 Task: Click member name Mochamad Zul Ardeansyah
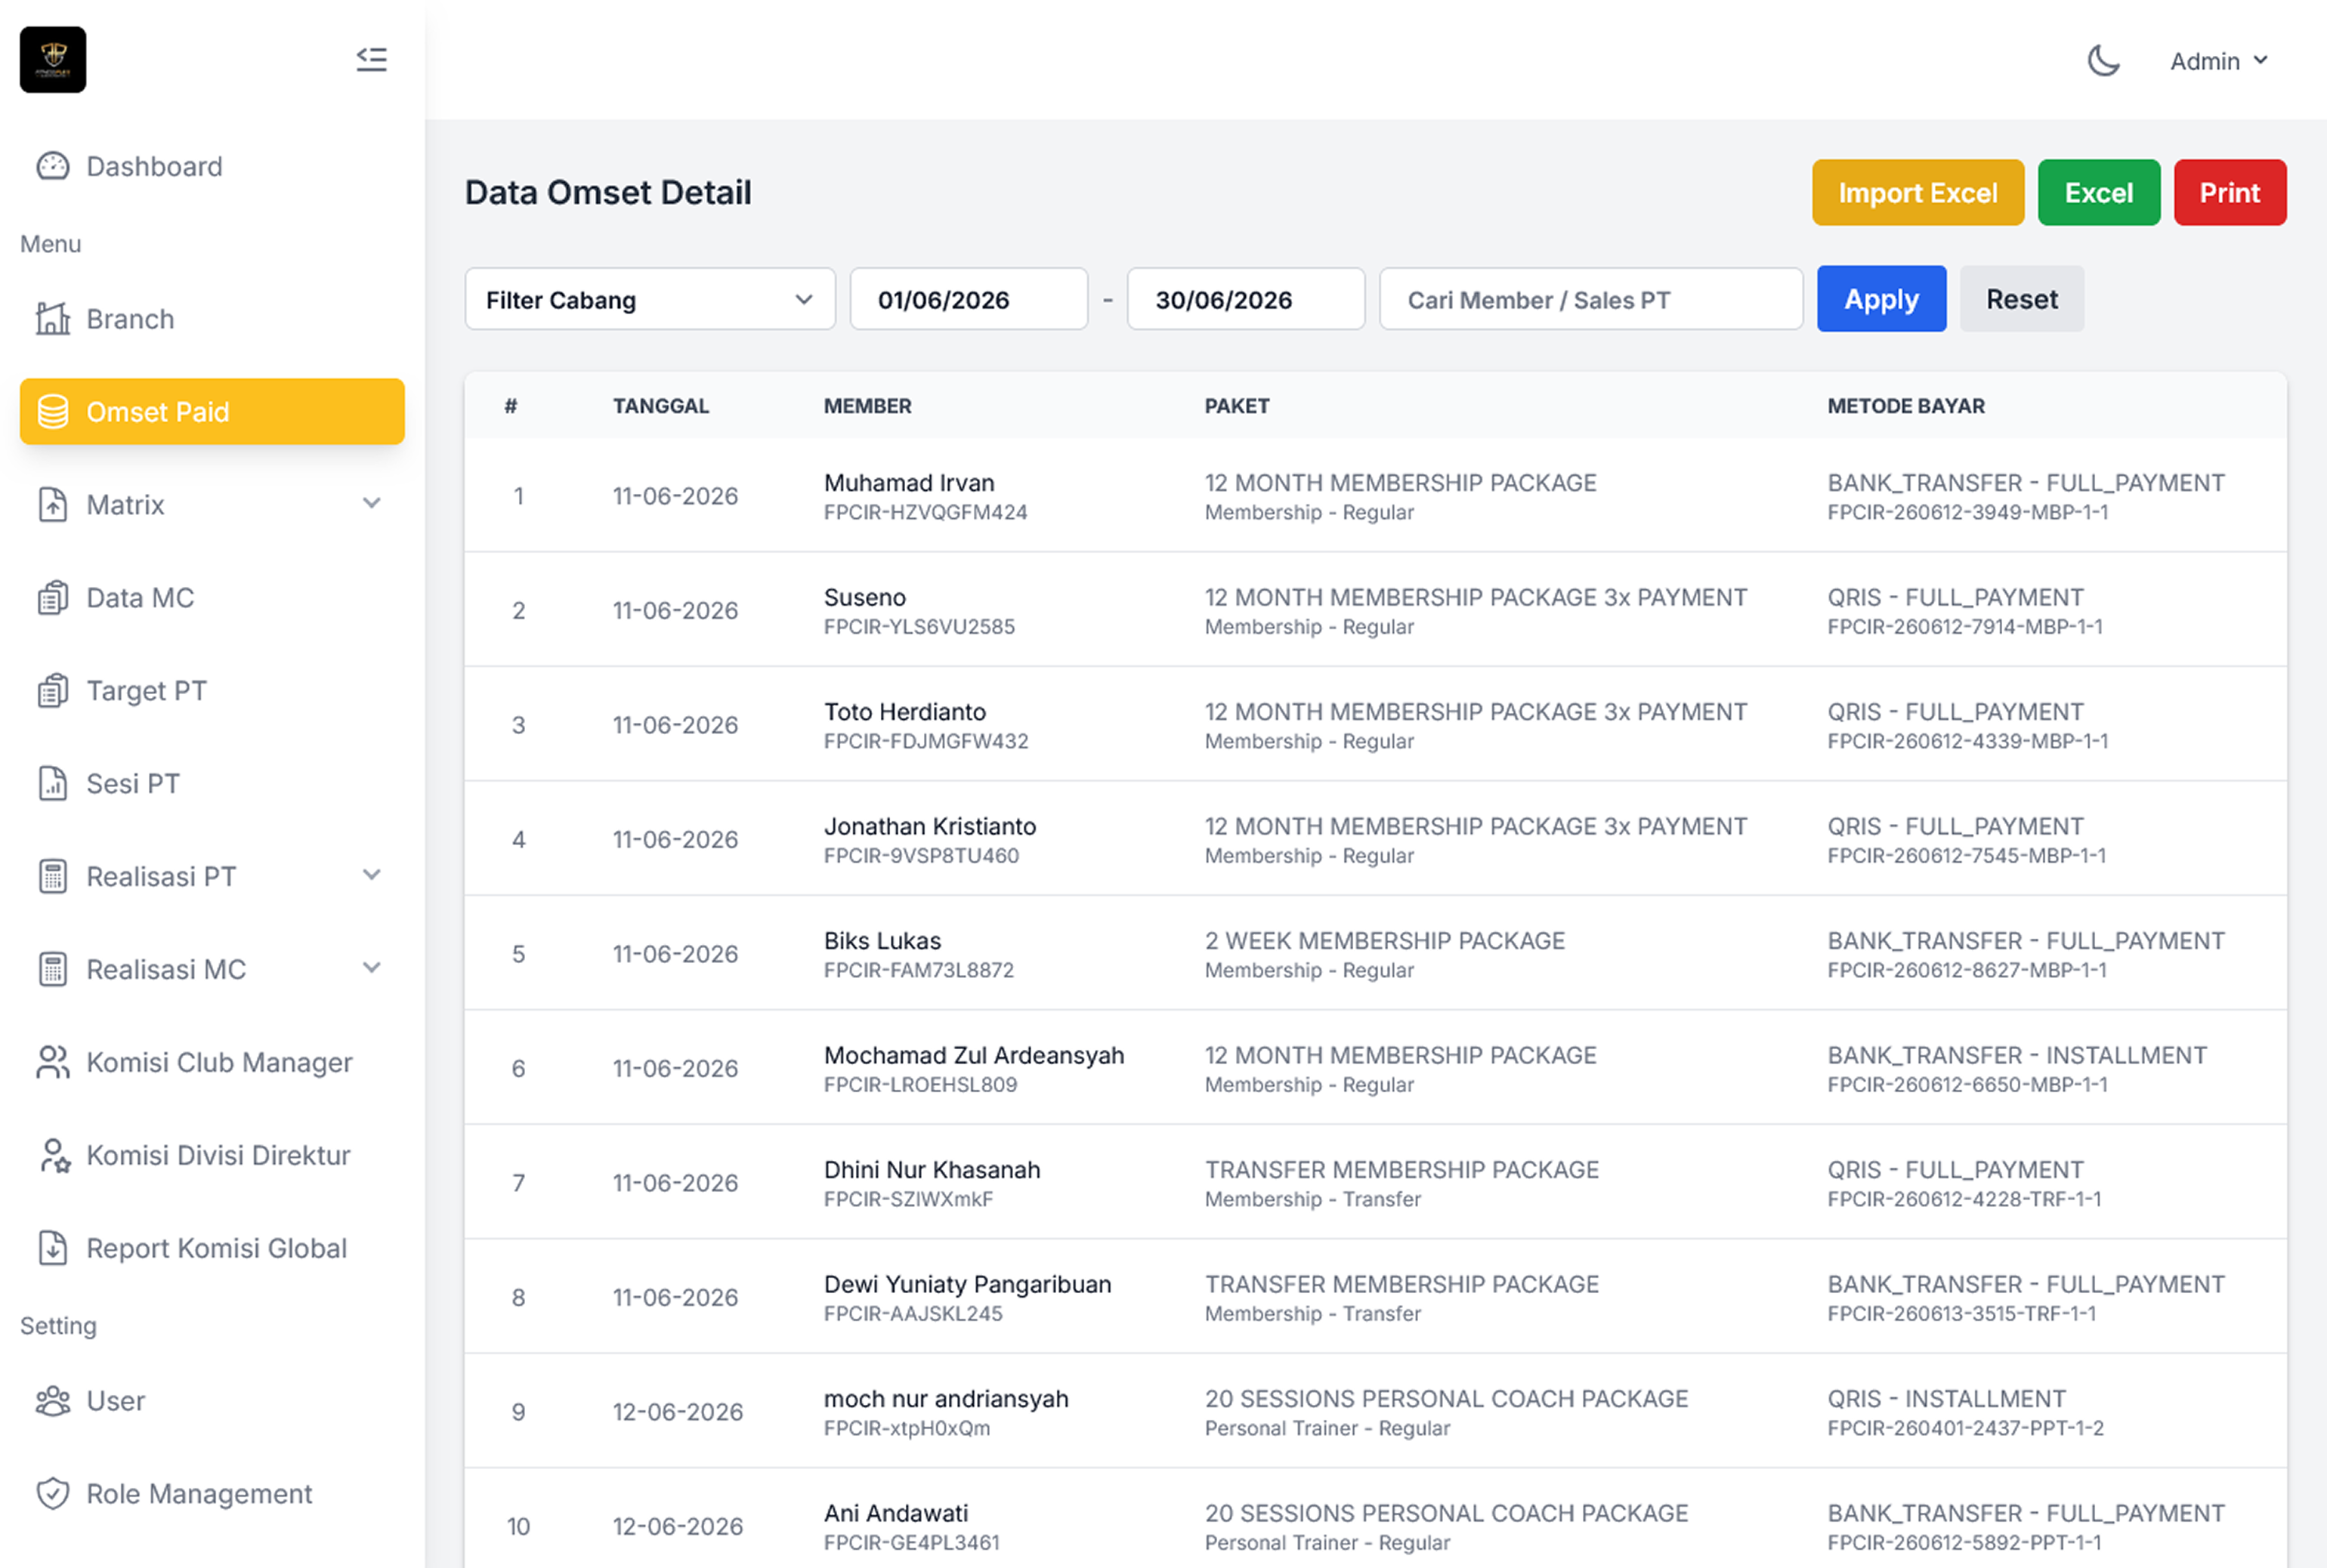point(974,1056)
